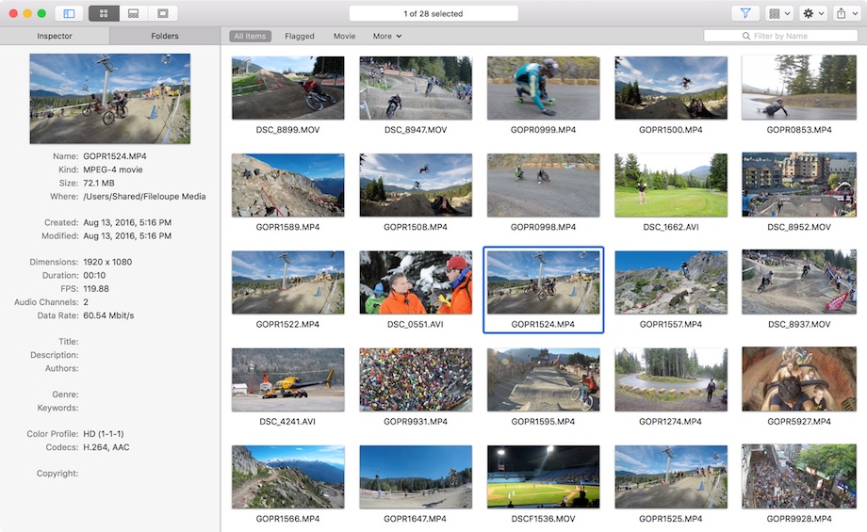This screenshot has height=532, width=867.
Task: Select the GOPR5927.MP4 thumbnail
Action: (x=799, y=379)
